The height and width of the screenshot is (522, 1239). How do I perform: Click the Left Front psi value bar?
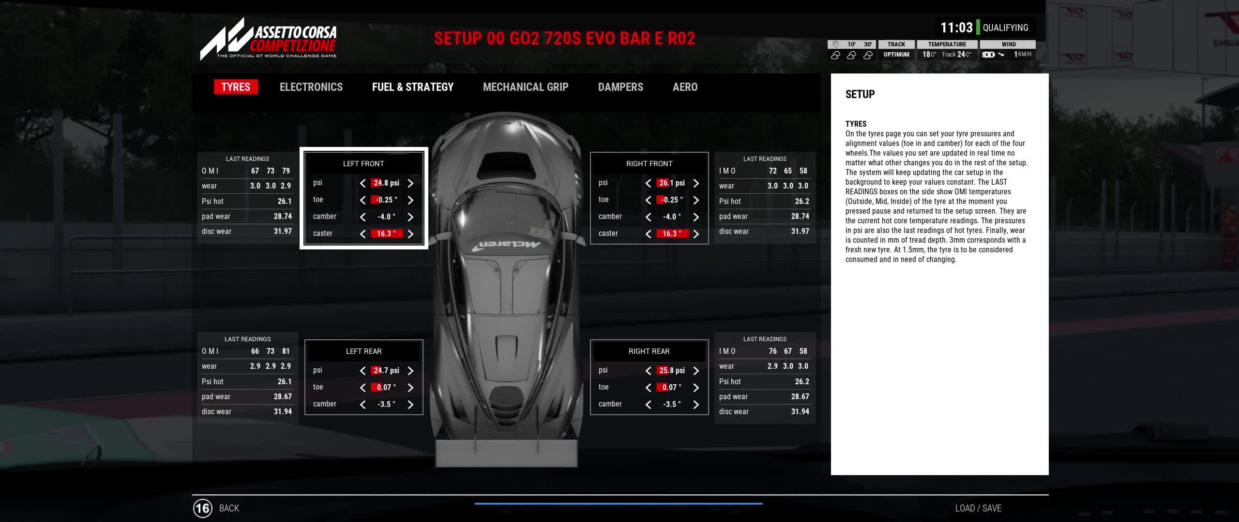(x=386, y=183)
